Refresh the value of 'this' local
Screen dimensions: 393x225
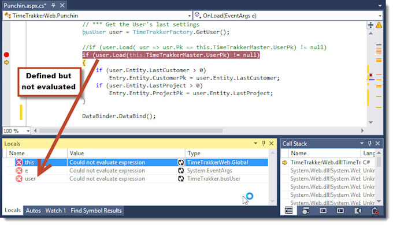[181, 163]
